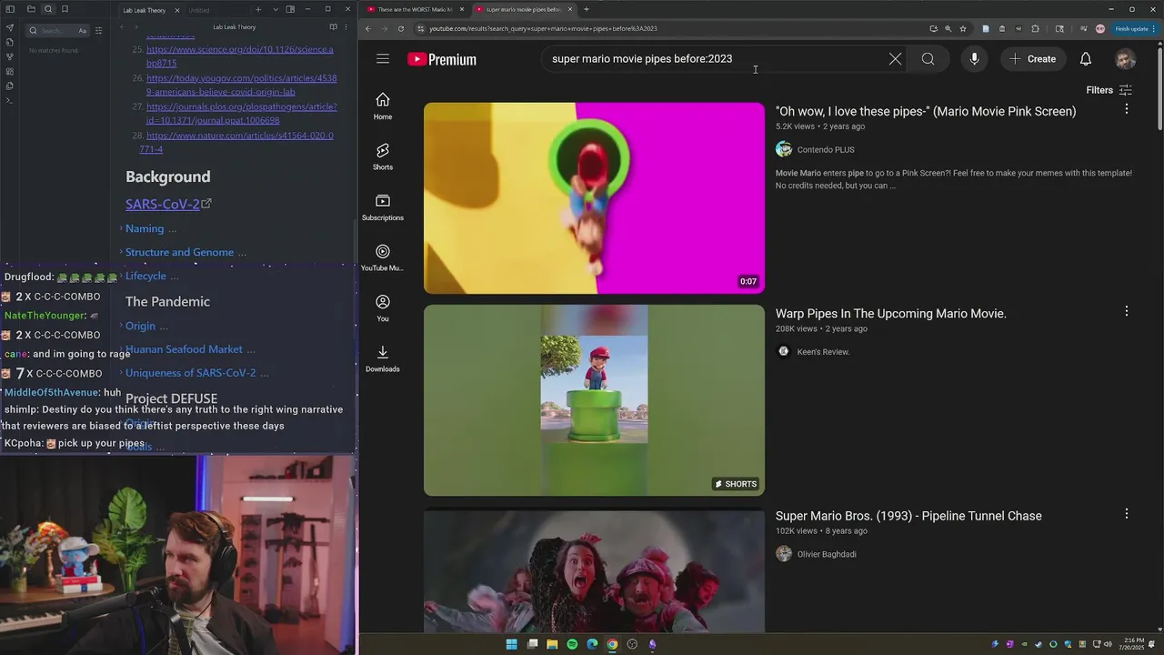Open the YouTube guide hamburger menu
The image size is (1164, 655).
tap(383, 59)
